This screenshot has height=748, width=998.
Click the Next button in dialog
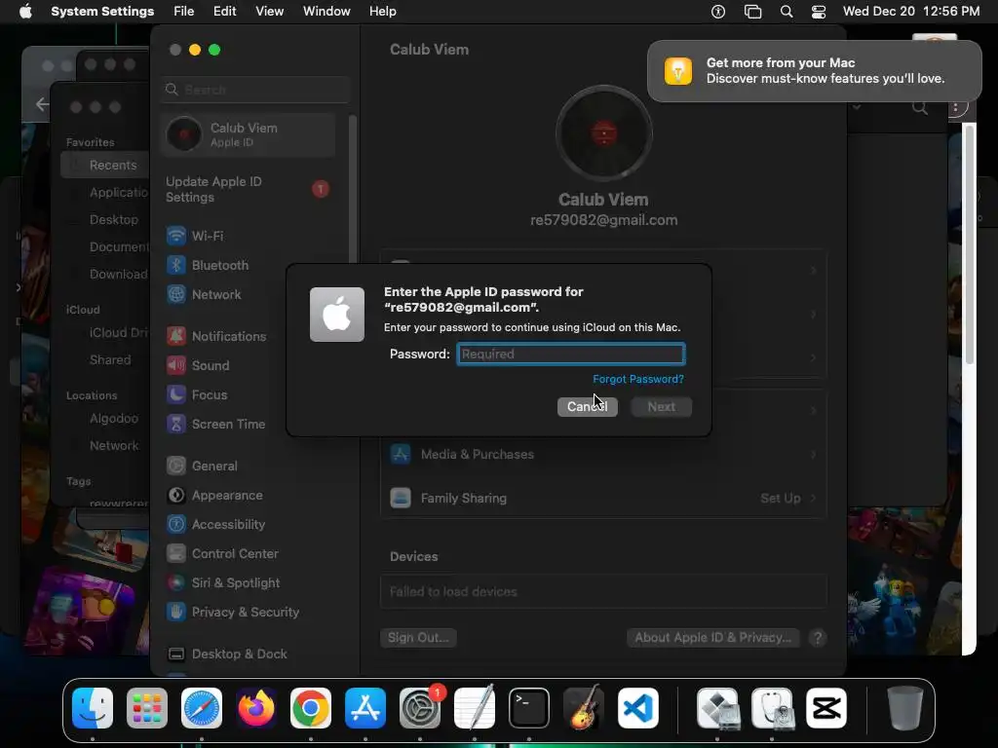pyautogui.click(x=662, y=407)
